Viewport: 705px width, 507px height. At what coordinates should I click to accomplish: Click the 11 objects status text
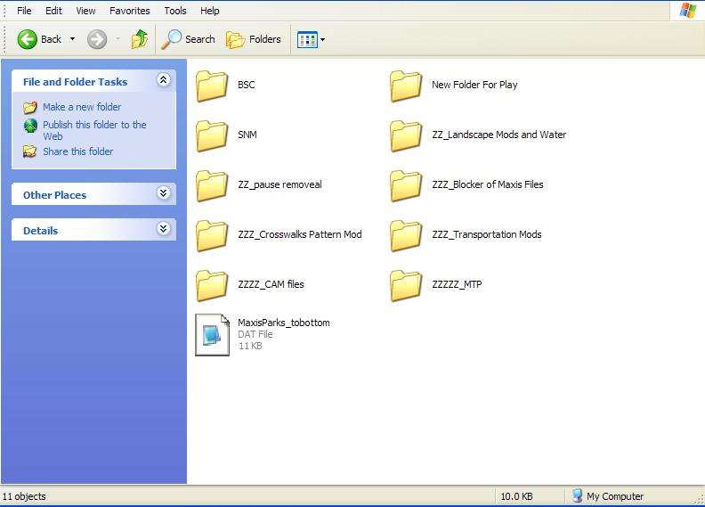[24, 496]
